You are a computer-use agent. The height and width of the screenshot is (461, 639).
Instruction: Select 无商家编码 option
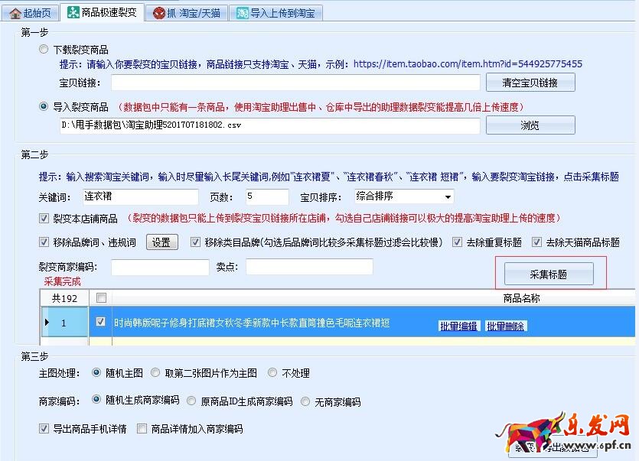(305, 401)
